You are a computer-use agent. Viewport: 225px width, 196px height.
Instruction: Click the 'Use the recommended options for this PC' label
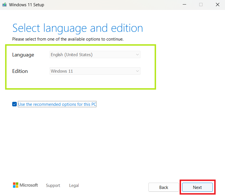57,104
